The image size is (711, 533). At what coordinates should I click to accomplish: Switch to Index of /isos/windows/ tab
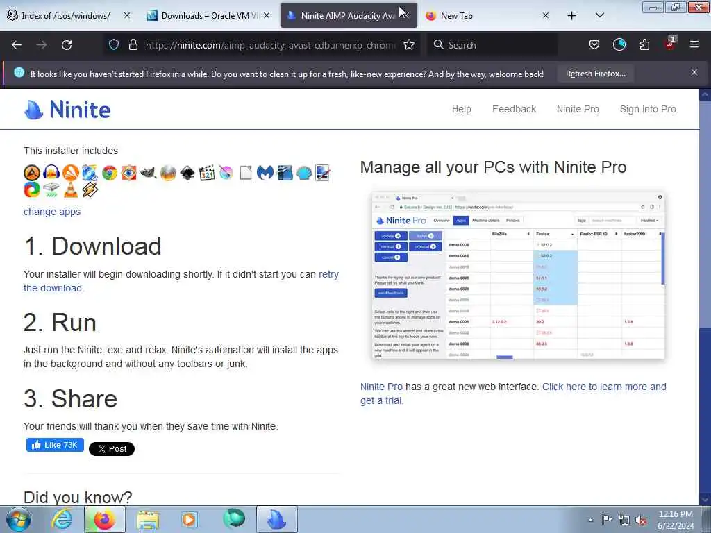[x=66, y=15]
